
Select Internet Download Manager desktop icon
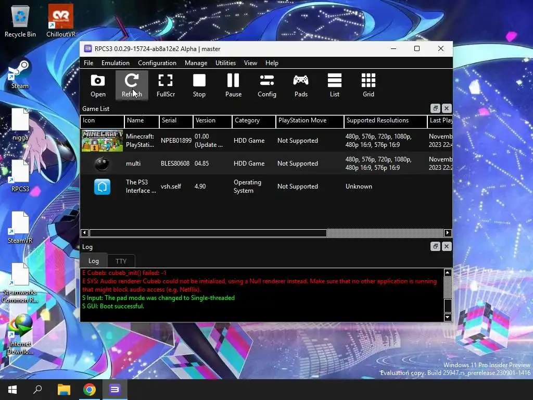point(20,335)
